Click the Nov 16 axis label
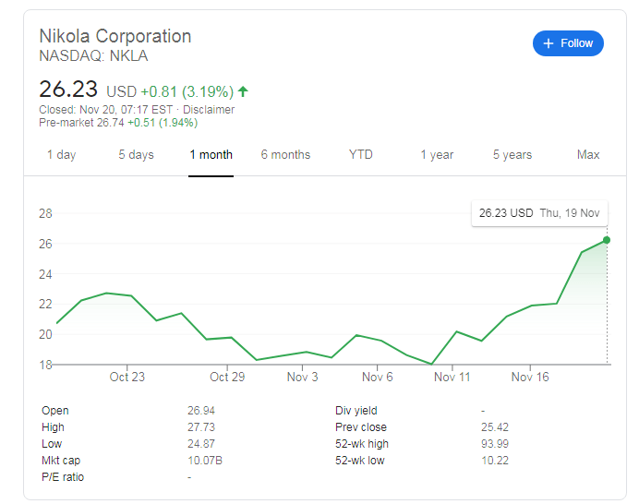 point(530,377)
